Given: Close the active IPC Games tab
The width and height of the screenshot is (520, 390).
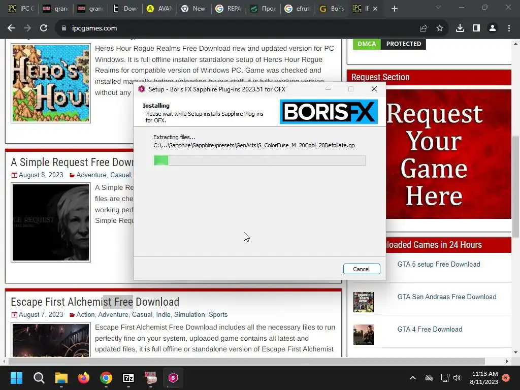Looking at the screenshot, I should (x=375, y=9).
